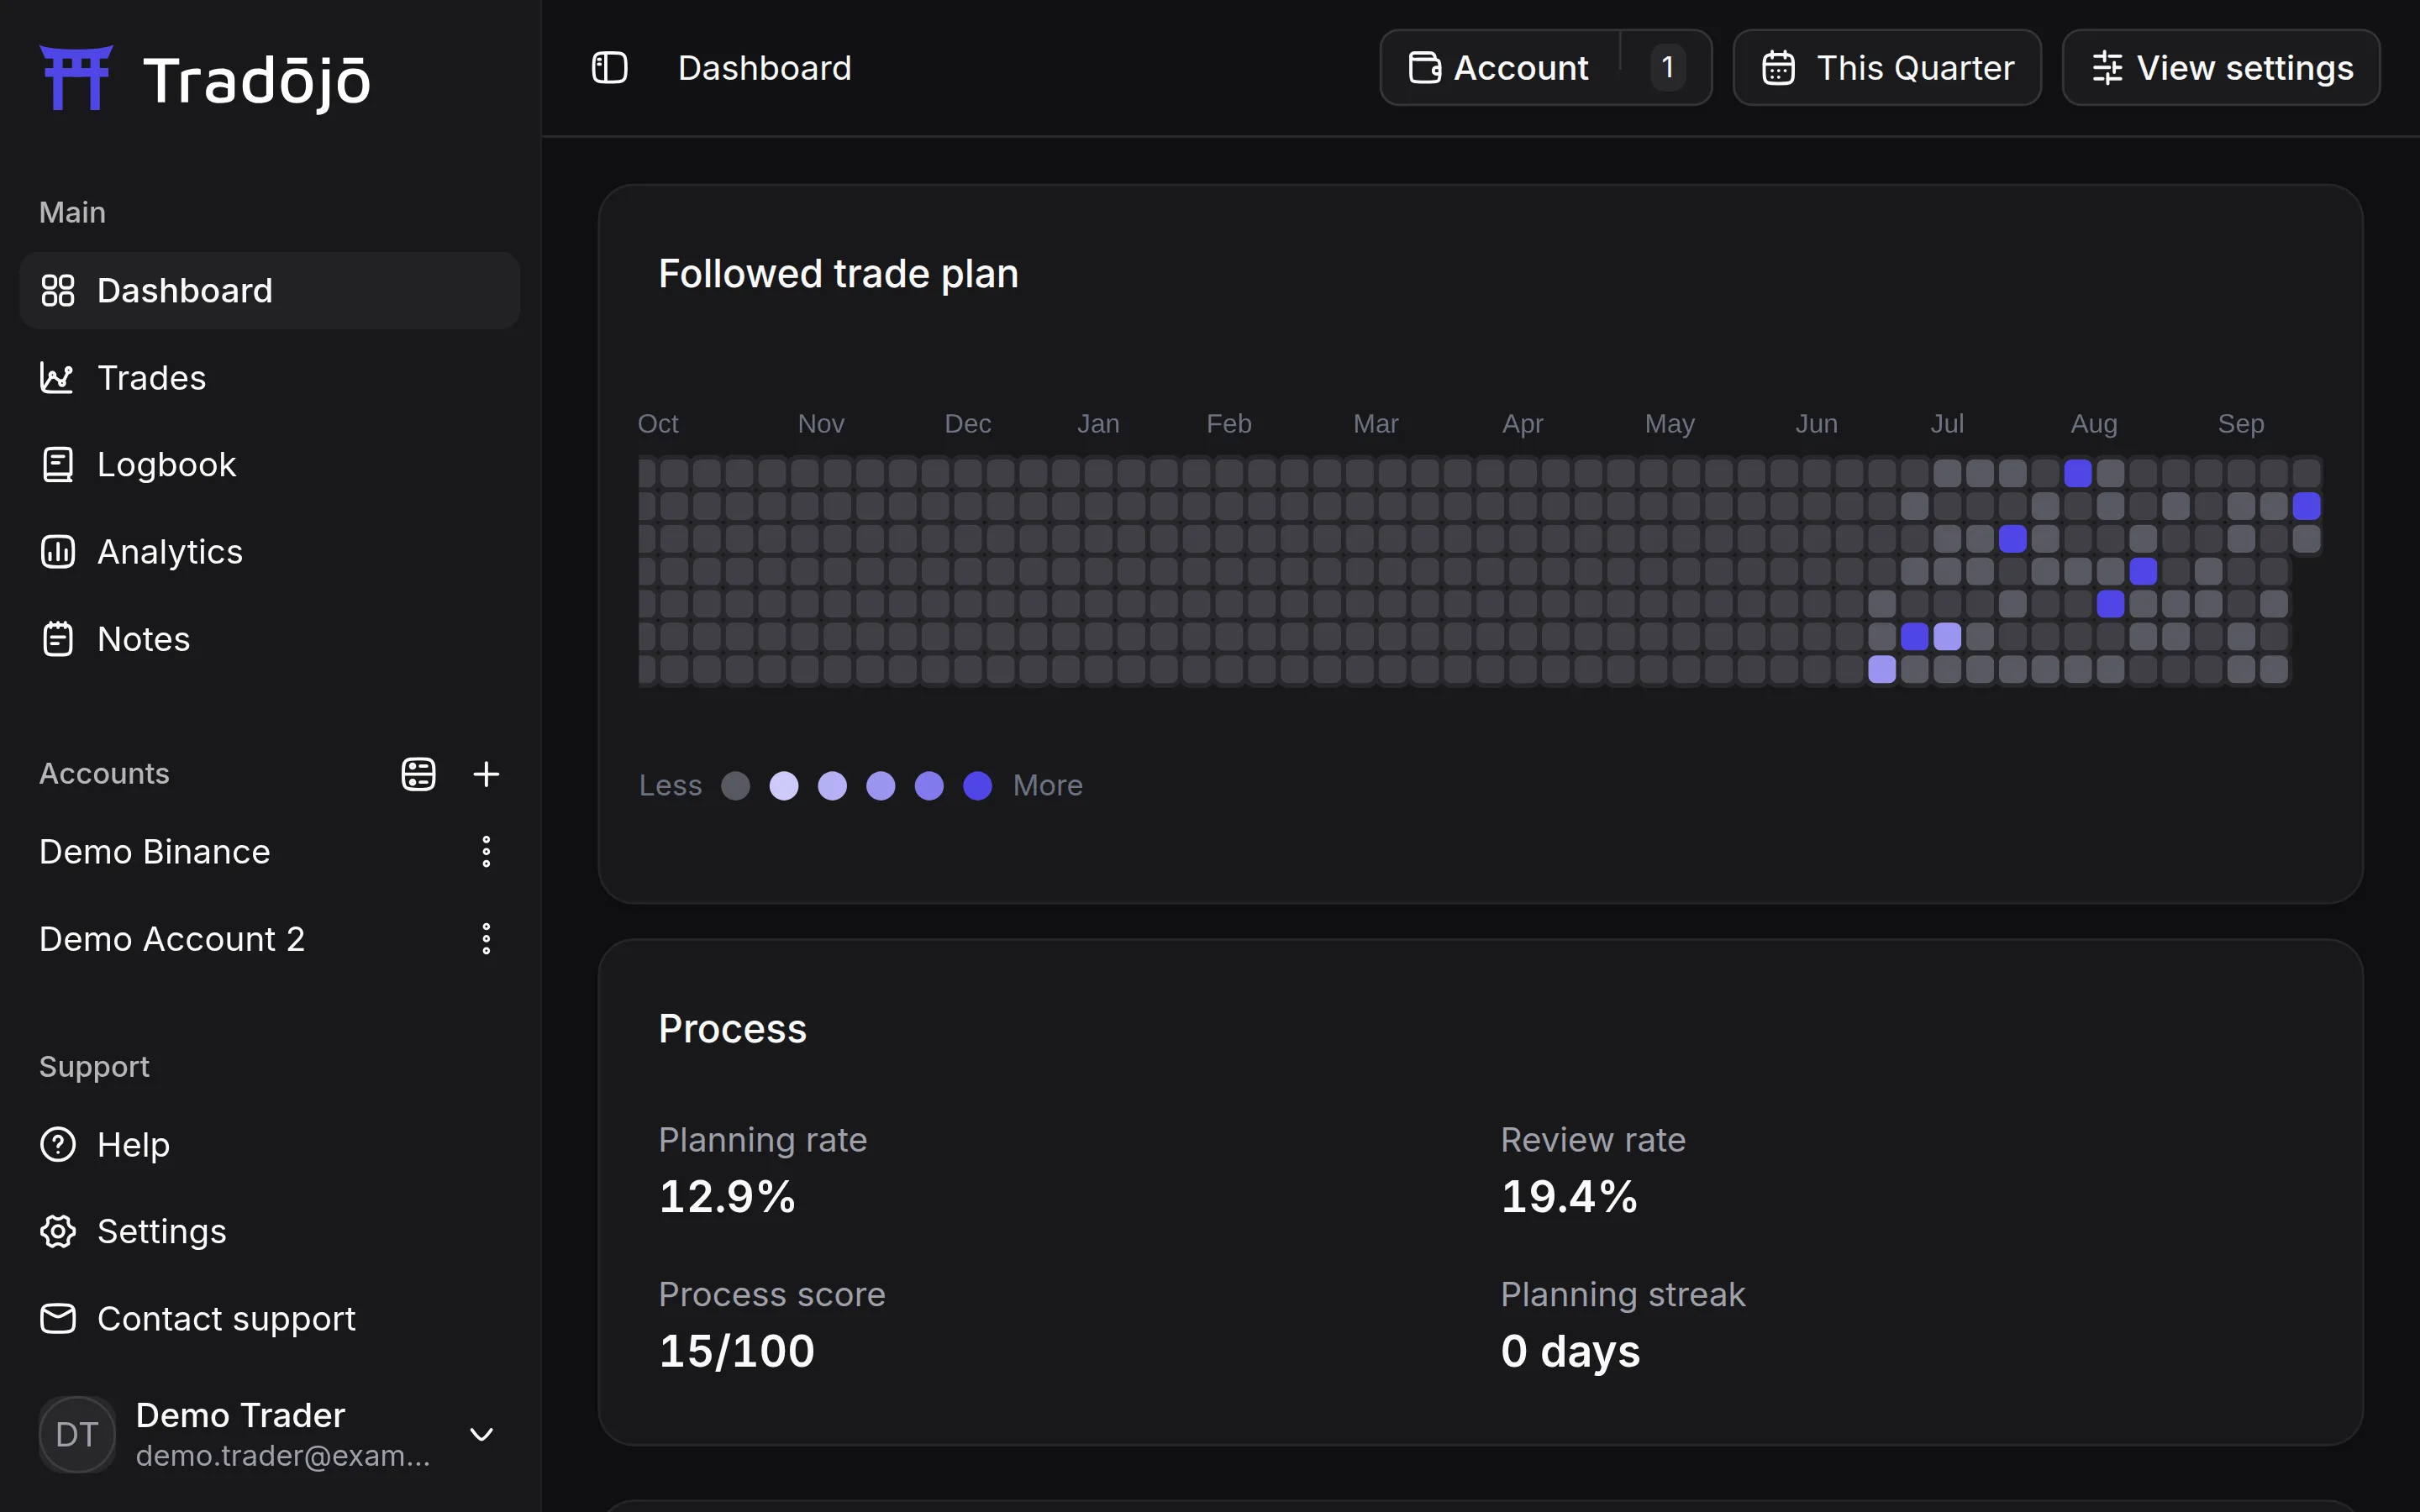Click the Contact support envelope icon
This screenshot has width=2420, height=1512.
pyautogui.click(x=57, y=1319)
